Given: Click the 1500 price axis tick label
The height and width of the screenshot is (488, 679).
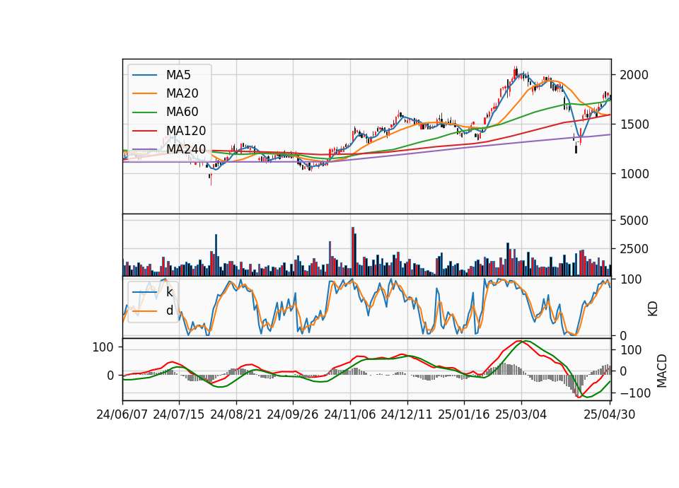Looking at the screenshot, I should pos(634,124).
